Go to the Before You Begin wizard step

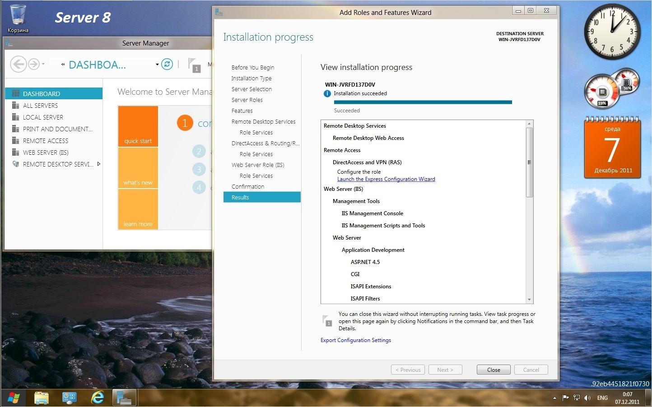[252, 67]
